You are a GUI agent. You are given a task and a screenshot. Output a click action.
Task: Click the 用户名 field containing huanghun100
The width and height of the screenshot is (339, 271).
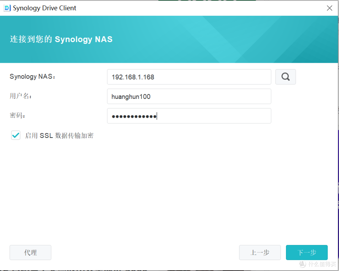[189, 96]
